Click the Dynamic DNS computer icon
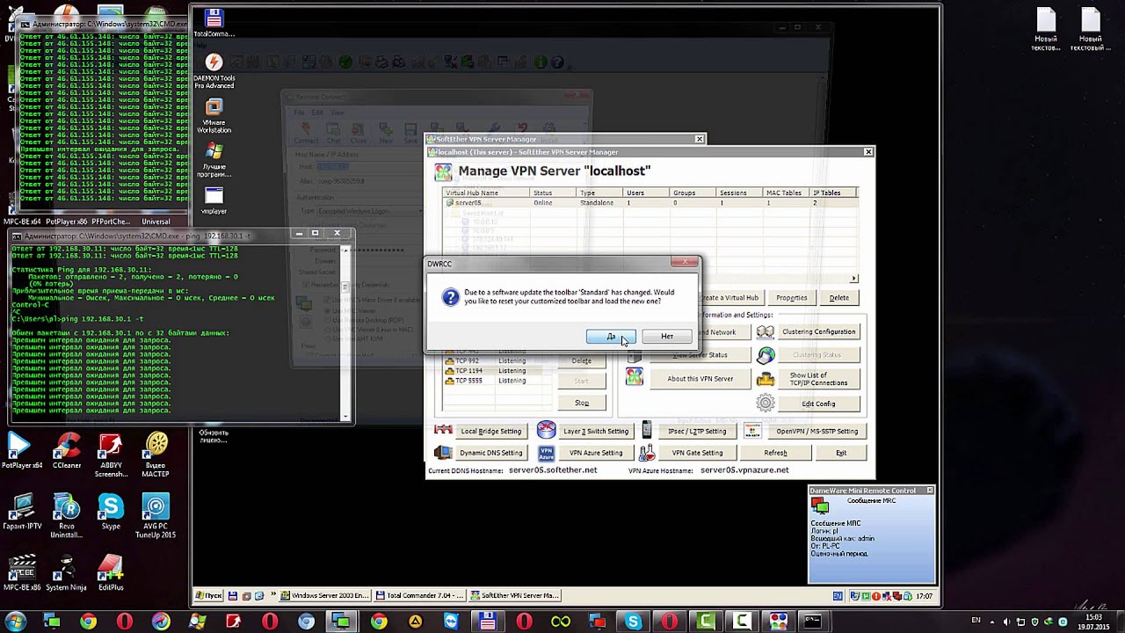 point(443,453)
